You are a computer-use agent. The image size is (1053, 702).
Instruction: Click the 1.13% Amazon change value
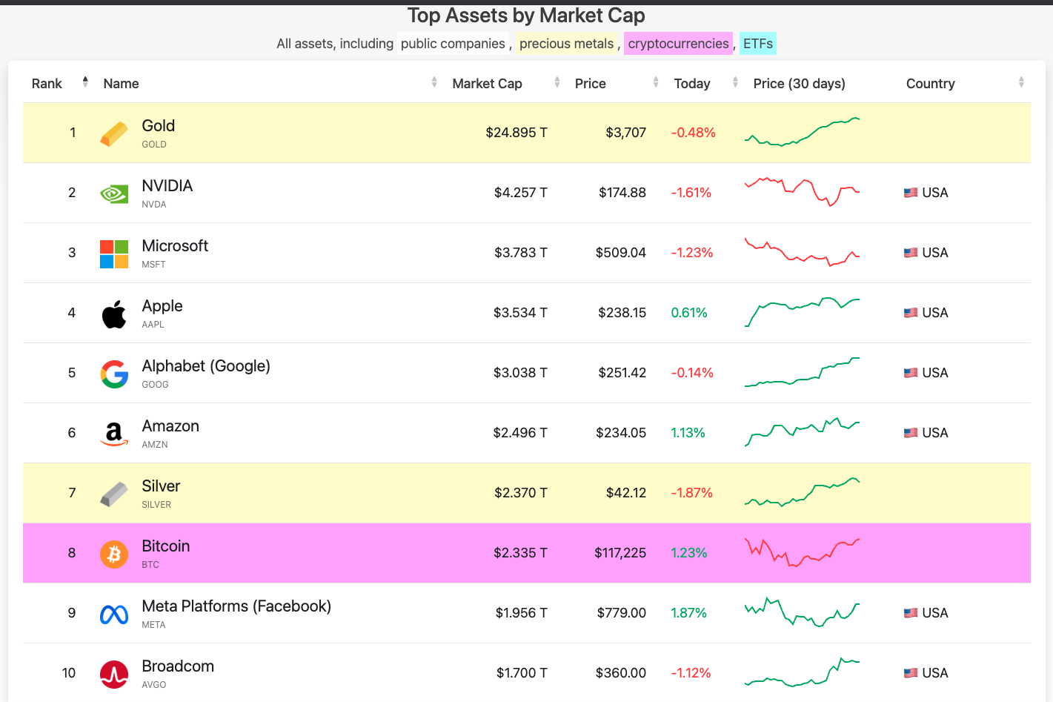(x=688, y=433)
